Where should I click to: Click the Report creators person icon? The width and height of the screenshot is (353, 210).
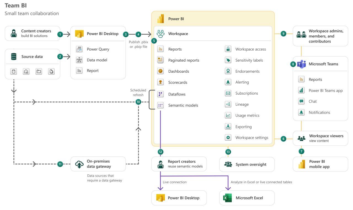coord(160,164)
